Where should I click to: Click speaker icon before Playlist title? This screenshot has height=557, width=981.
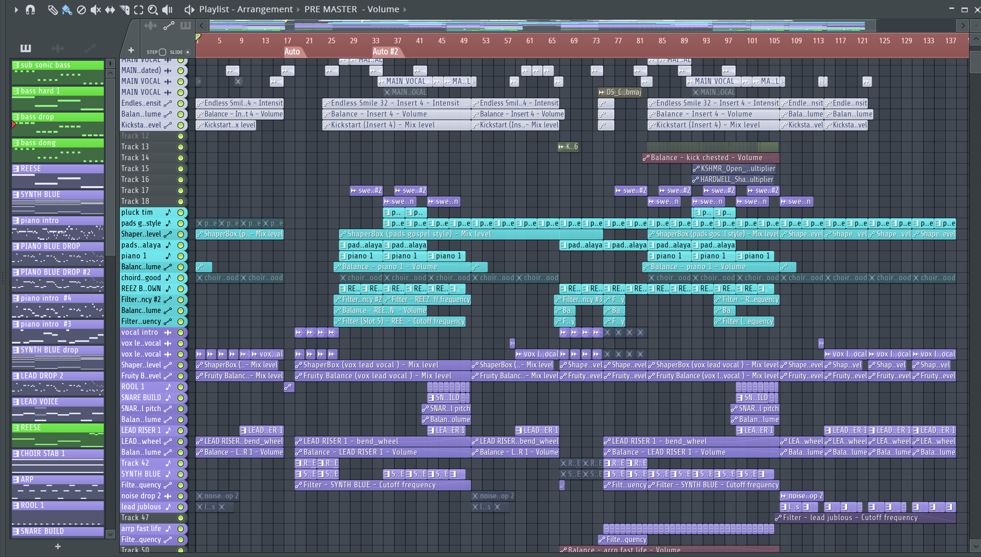pyautogui.click(x=189, y=10)
